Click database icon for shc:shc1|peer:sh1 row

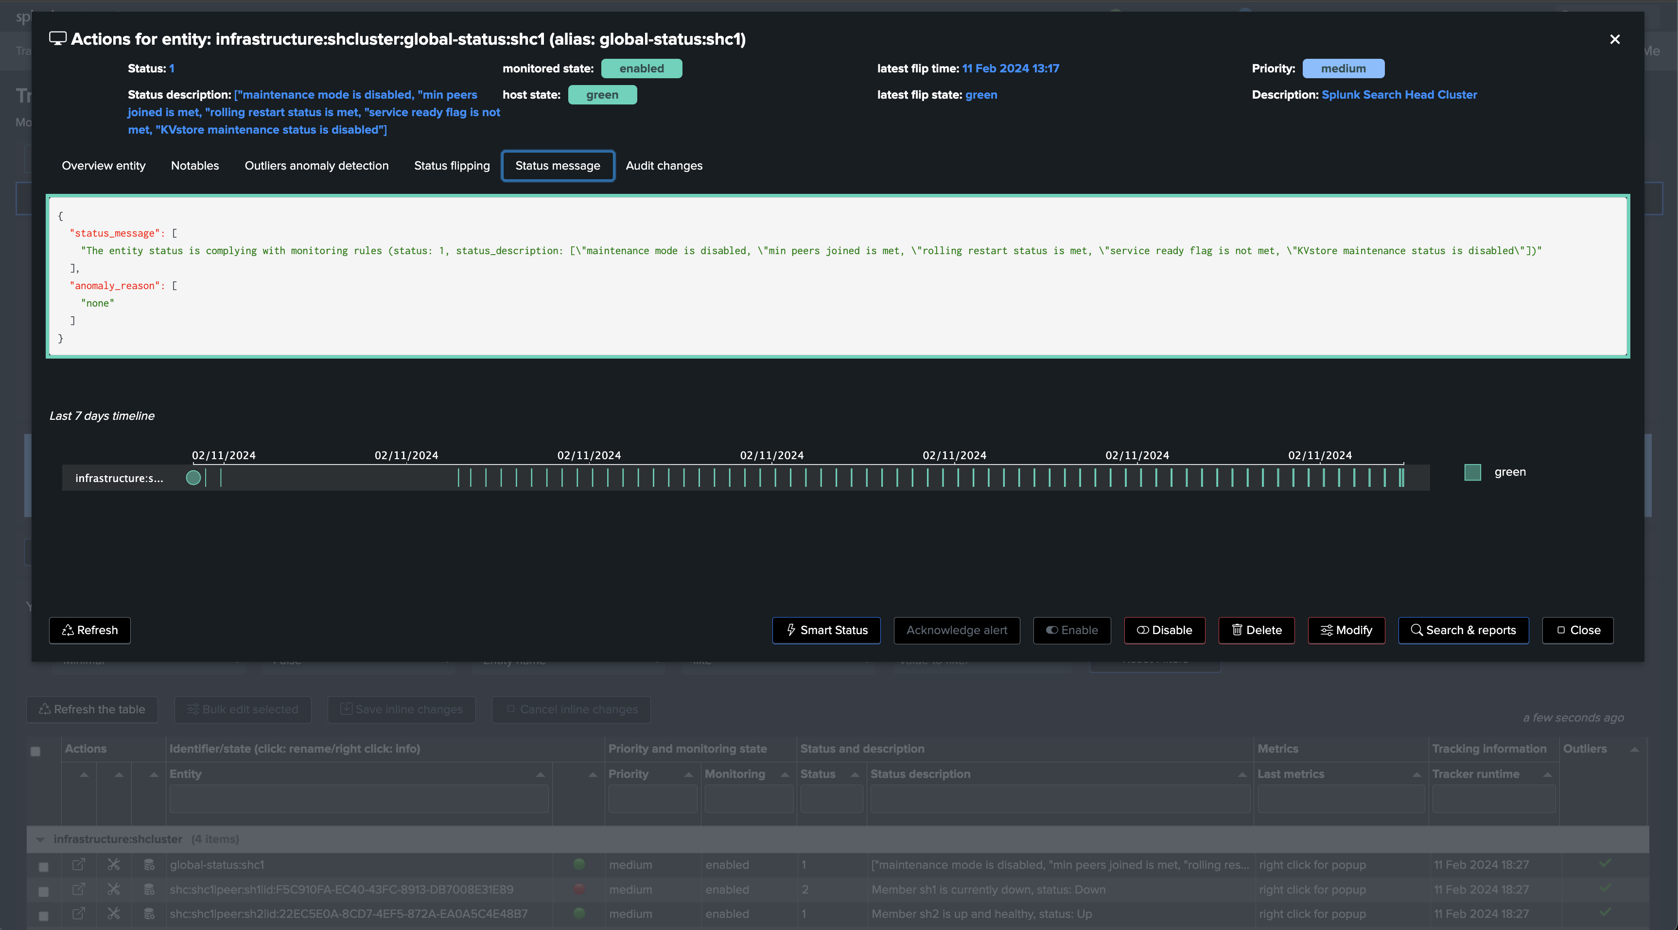149,889
